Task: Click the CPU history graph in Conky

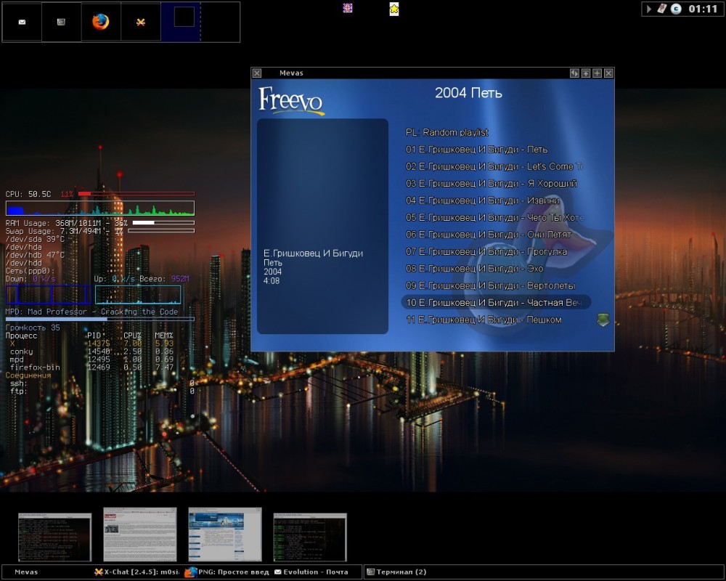Action: 100,208
